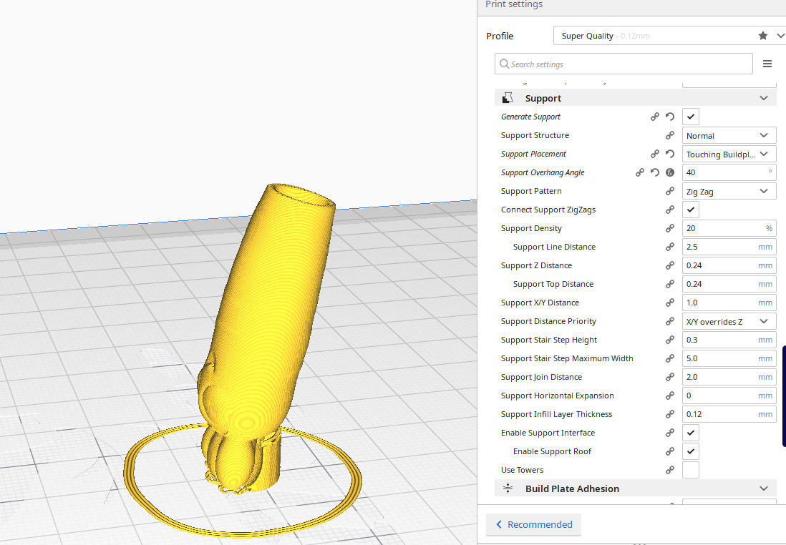Image resolution: width=786 pixels, height=545 pixels.
Task: Expand the Build Plate Adhesion section
Action: [x=763, y=488]
